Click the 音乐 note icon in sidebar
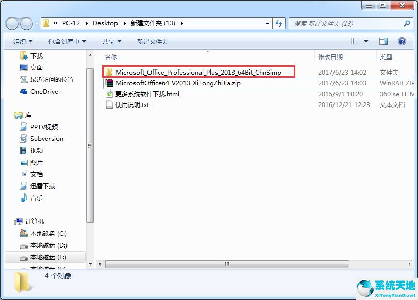 24,198
